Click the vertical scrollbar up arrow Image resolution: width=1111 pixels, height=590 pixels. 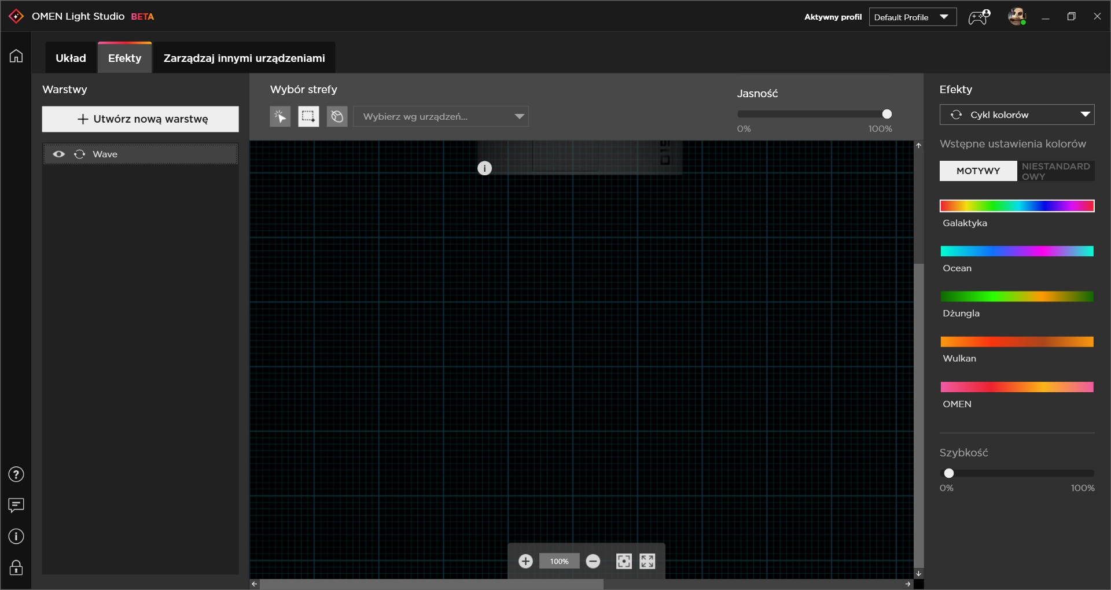(x=918, y=145)
